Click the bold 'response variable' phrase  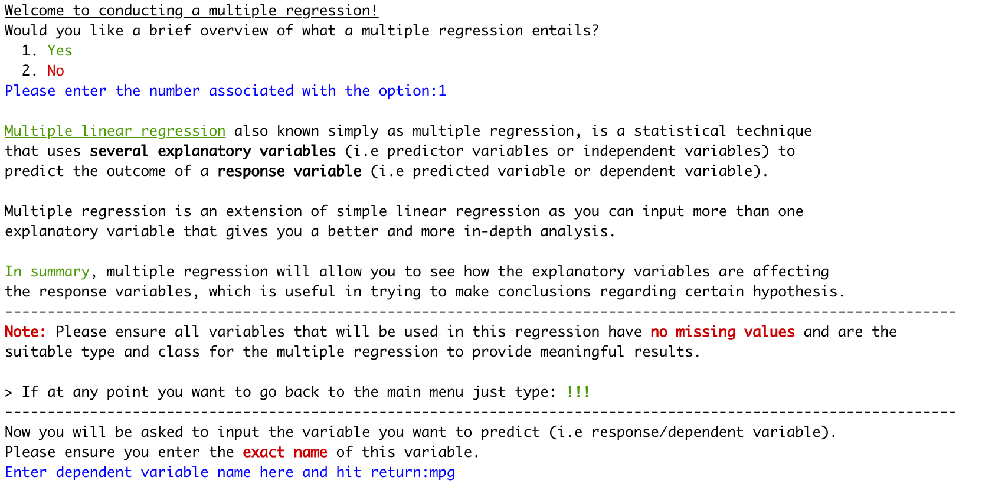pyautogui.click(x=289, y=171)
